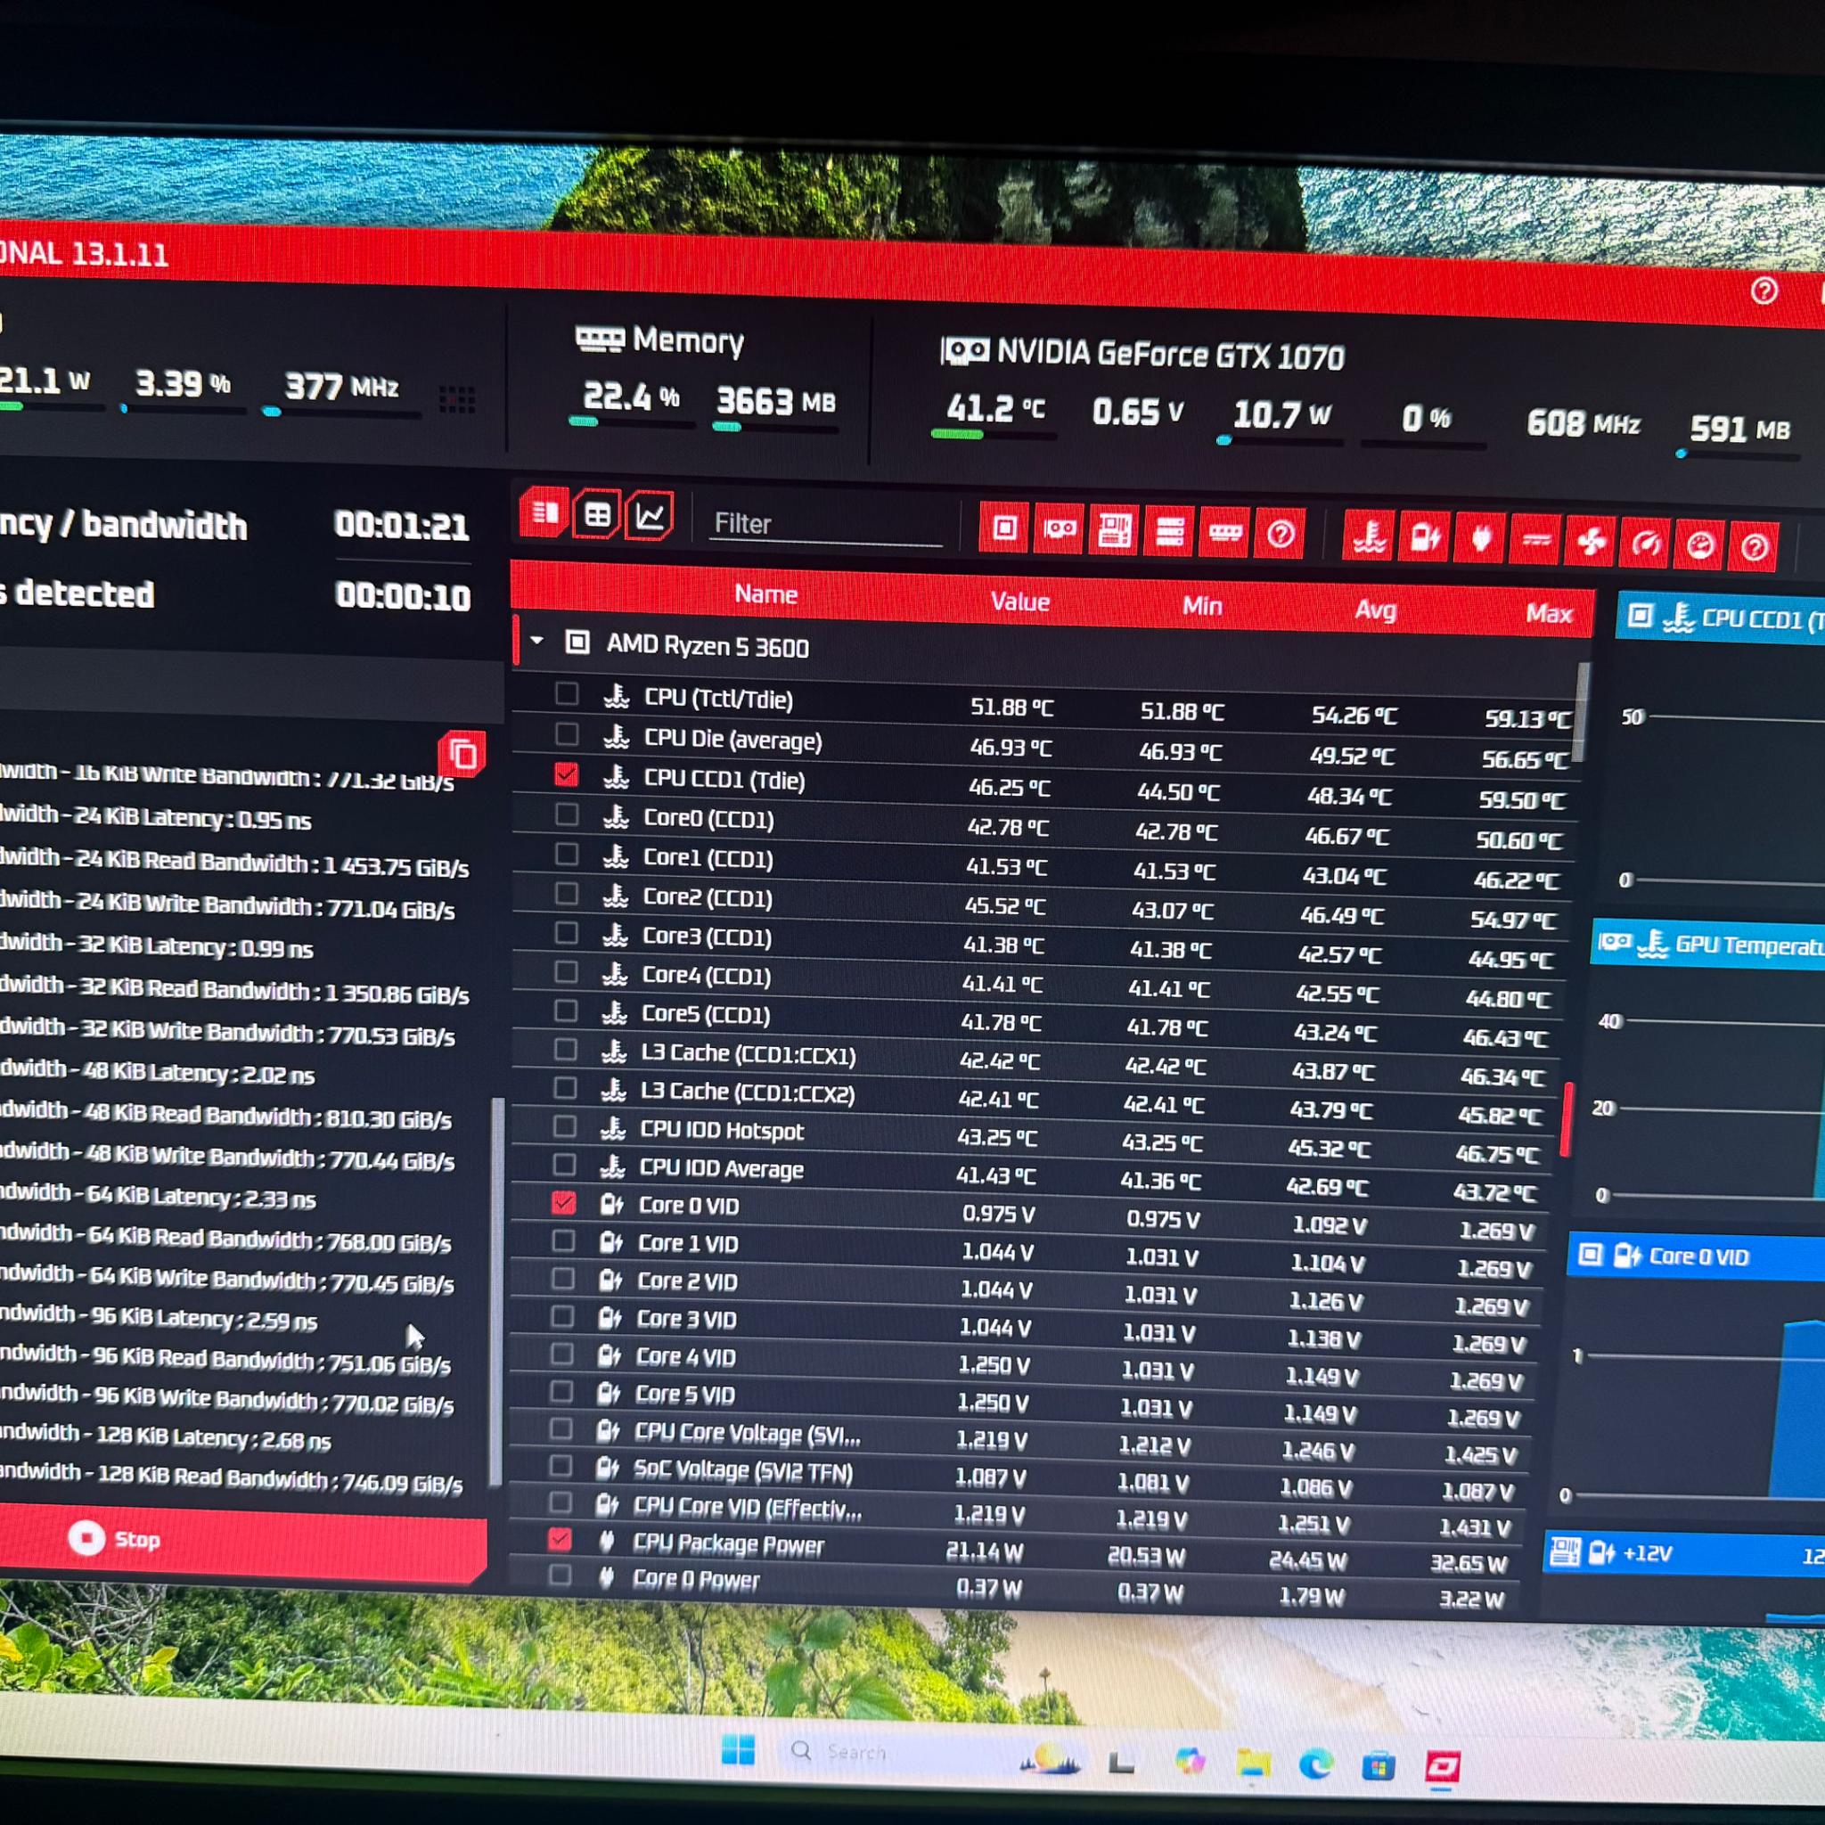Open the help icon in red titlebar
This screenshot has width=1825, height=1825.
[1764, 291]
